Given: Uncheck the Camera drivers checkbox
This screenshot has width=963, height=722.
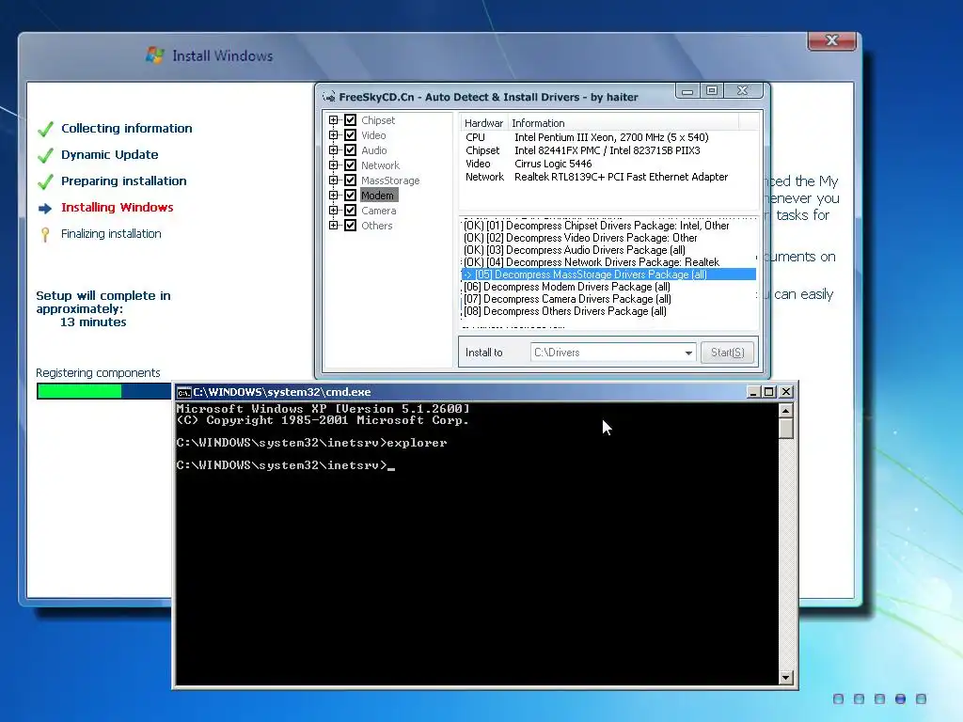Looking at the screenshot, I should click(x=350, y=210).
